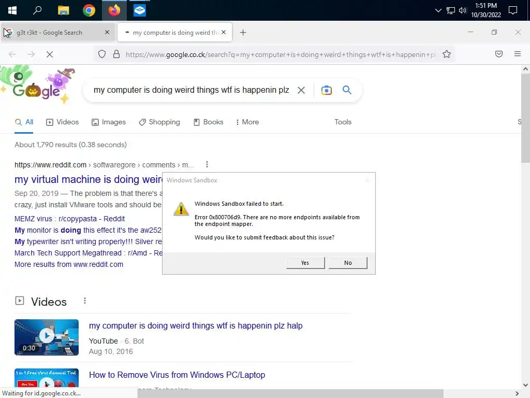Open the search Tools options
Screen dimensions: 530x398
343,122
